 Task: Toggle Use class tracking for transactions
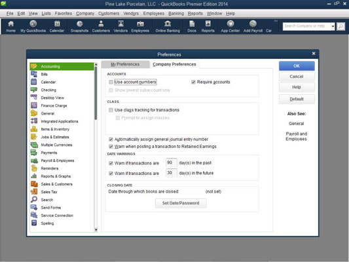click(x=111, y=110)
